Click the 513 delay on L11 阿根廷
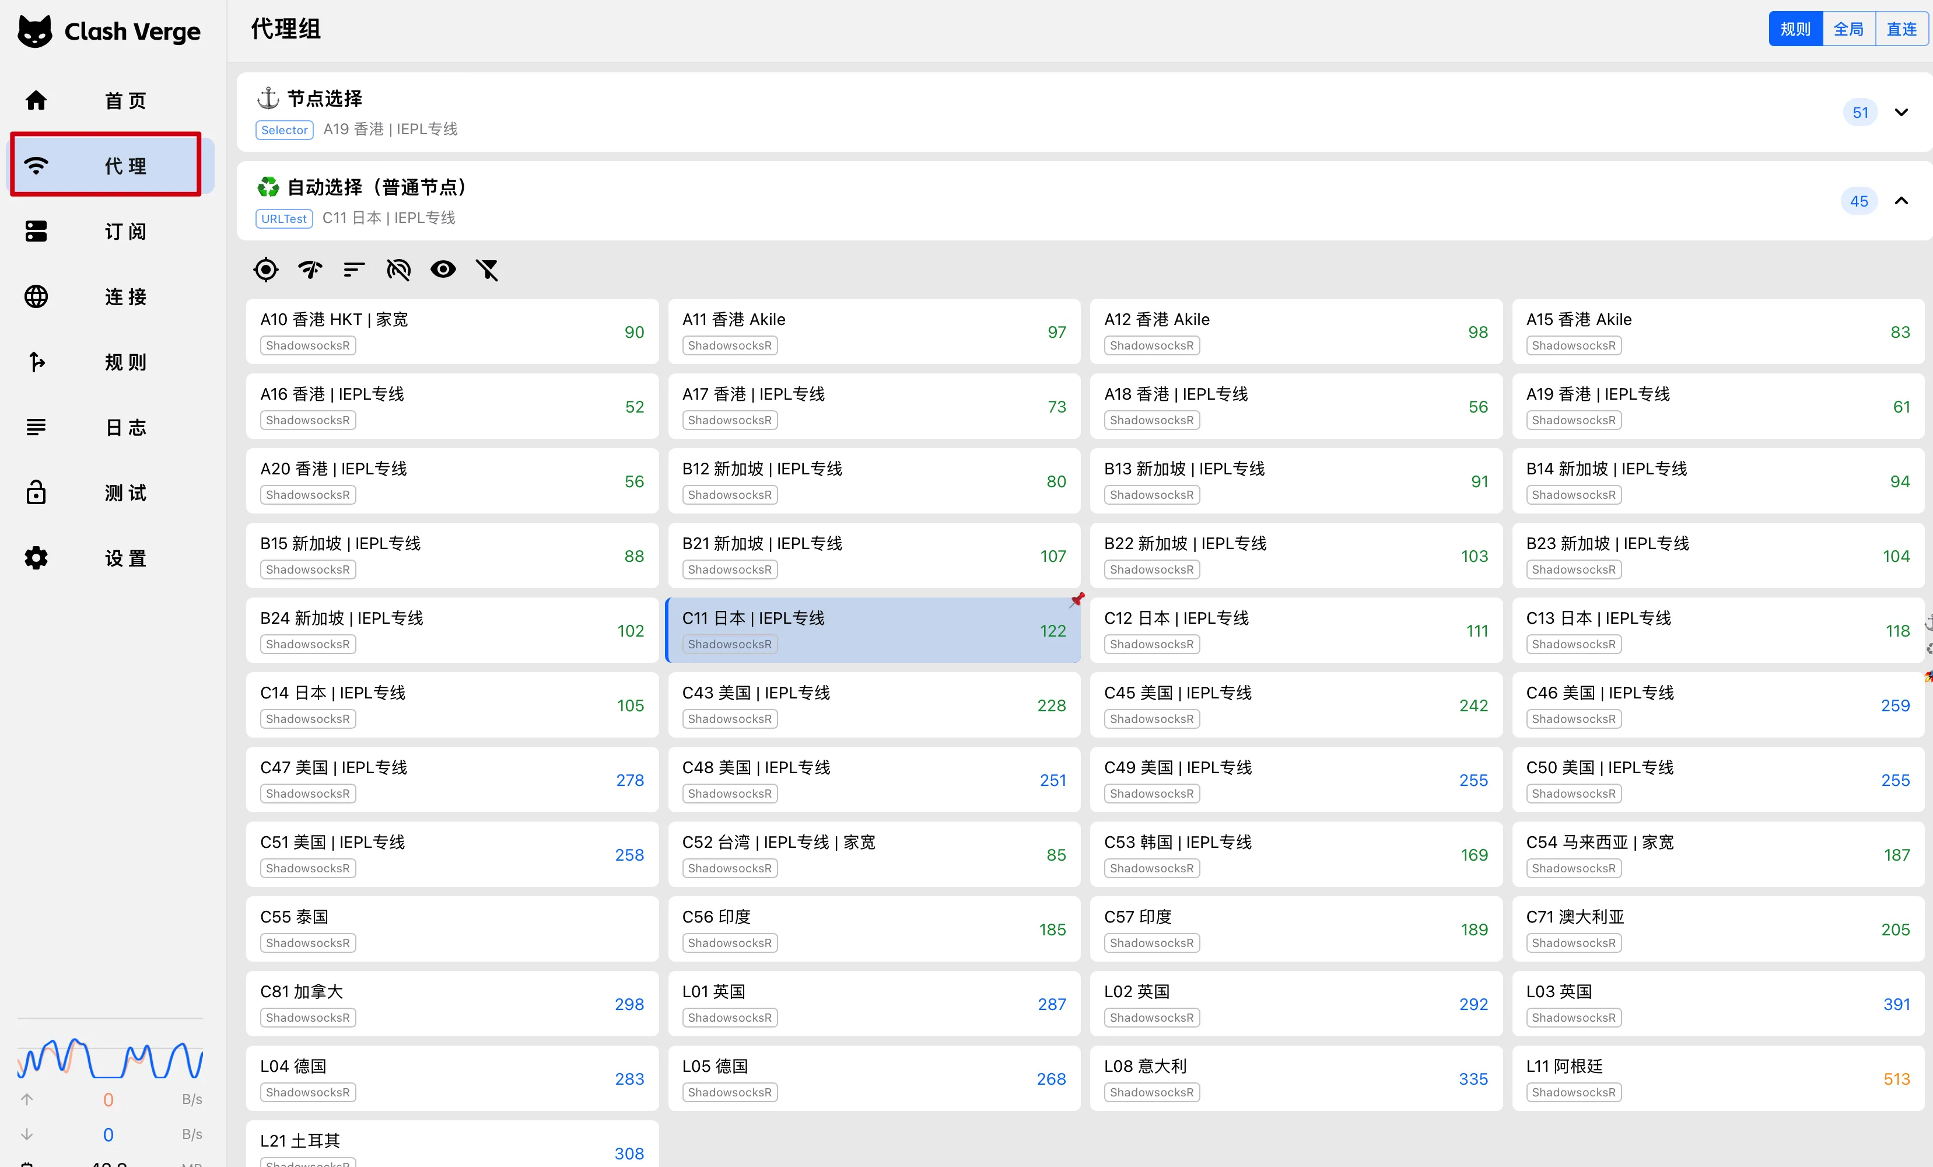Screen dimensions: 1933x1167 click(1896, 1079)
